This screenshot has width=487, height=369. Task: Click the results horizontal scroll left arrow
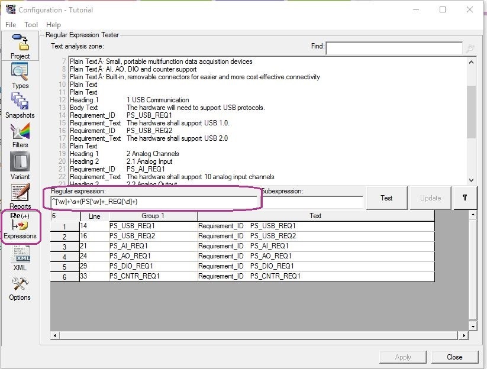coord(55,335)
